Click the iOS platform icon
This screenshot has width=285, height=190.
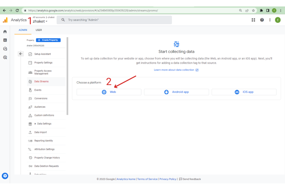(x=237, y=92)
